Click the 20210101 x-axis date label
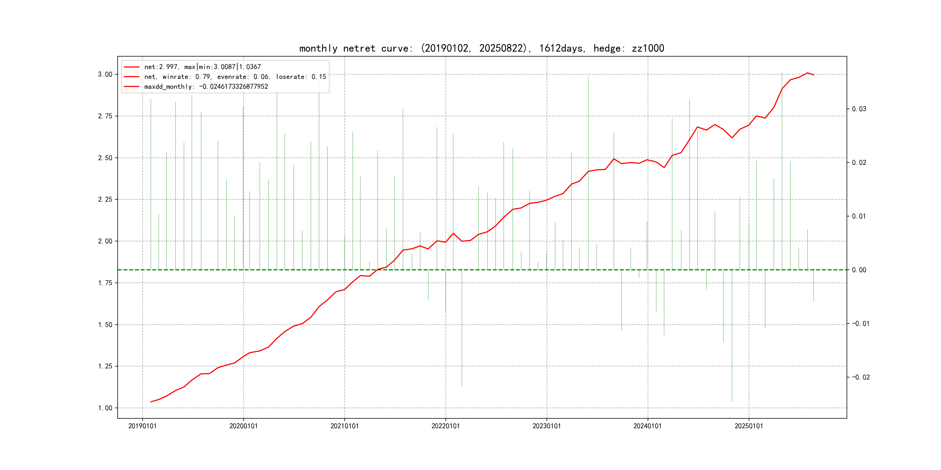Screen dimensions: 941x470 [344, 426]
